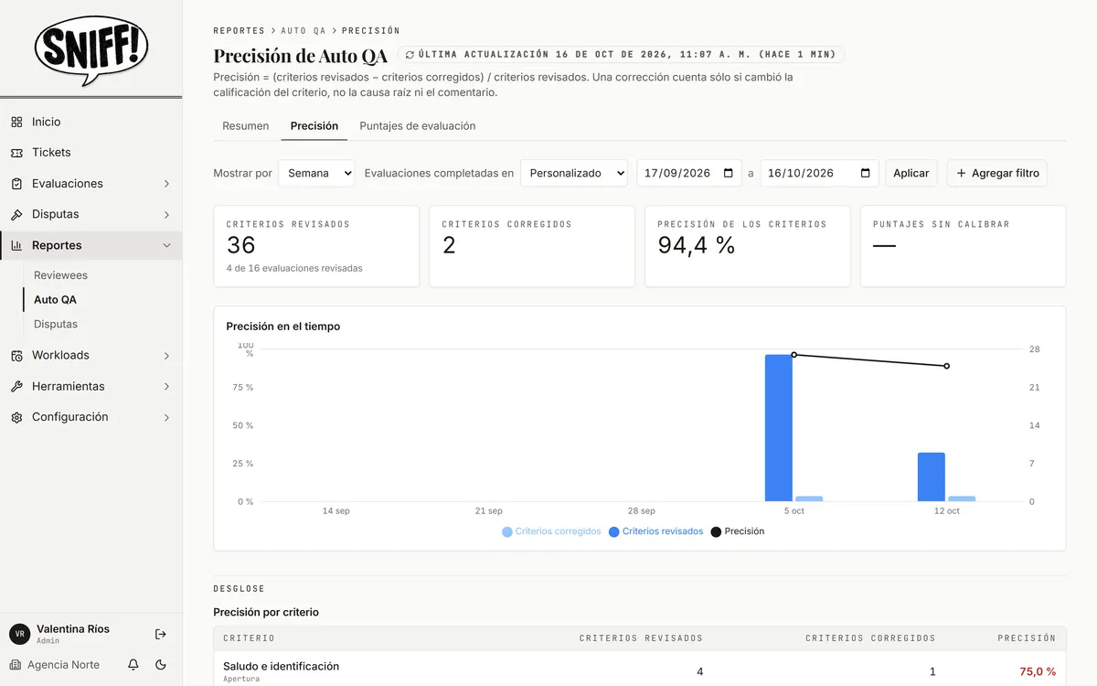Switch workspace Agencia Norte
This screenshot has width=1097, height=686.
[x=55, y=665]
